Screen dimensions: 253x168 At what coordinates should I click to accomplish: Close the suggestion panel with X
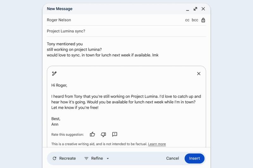[199, 74]
